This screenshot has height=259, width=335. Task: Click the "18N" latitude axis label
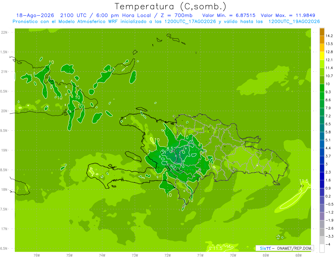(4, 189)
